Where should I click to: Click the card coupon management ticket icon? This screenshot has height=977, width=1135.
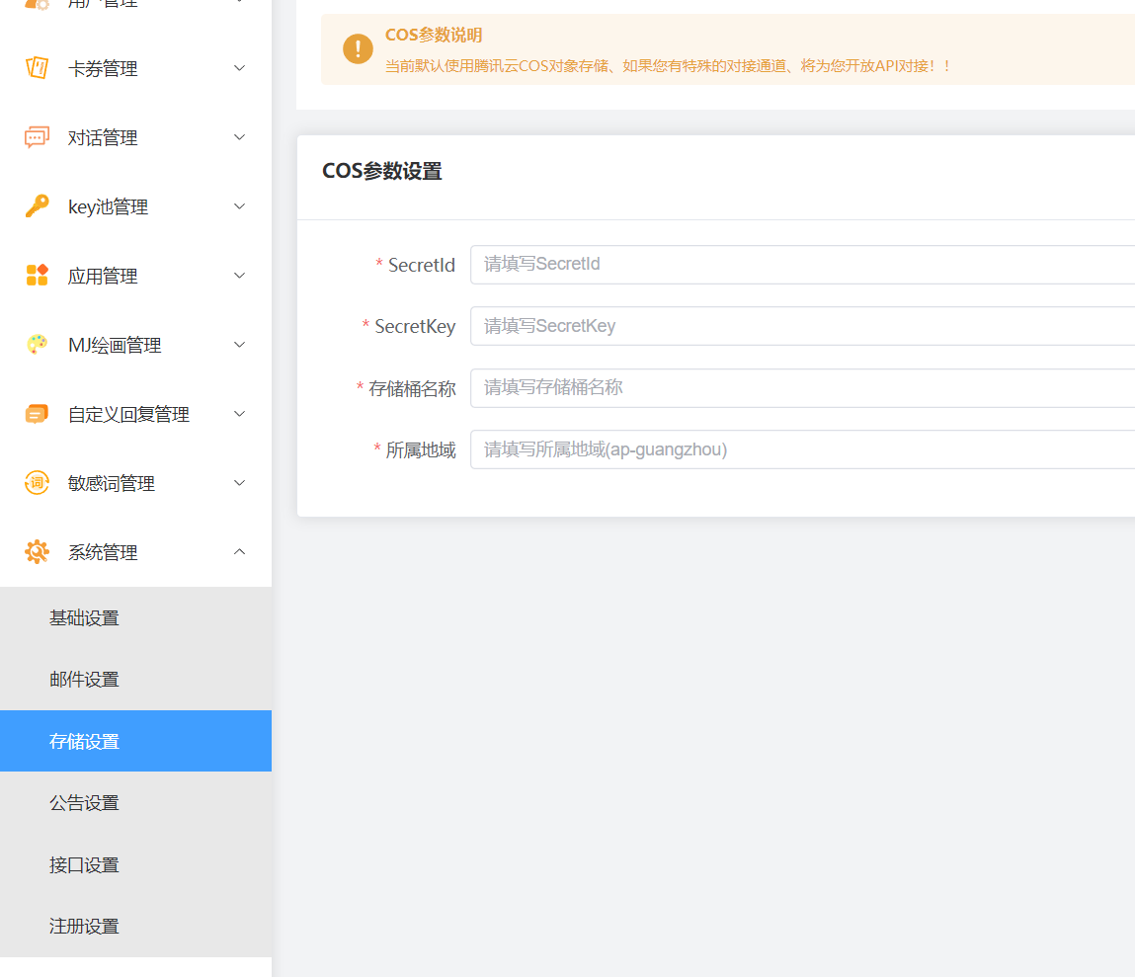pyautogui.click(x=37, y=68)
